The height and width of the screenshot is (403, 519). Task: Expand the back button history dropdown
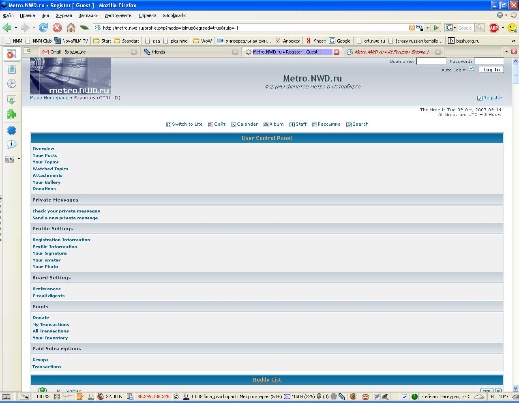tap(16, 28)
